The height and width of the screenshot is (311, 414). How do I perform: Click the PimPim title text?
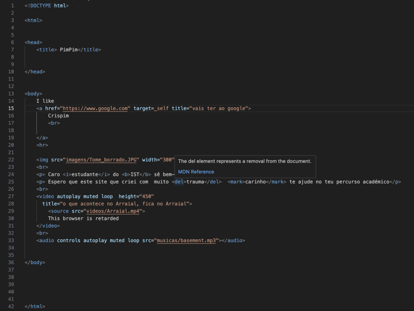(x=69, y=49)
